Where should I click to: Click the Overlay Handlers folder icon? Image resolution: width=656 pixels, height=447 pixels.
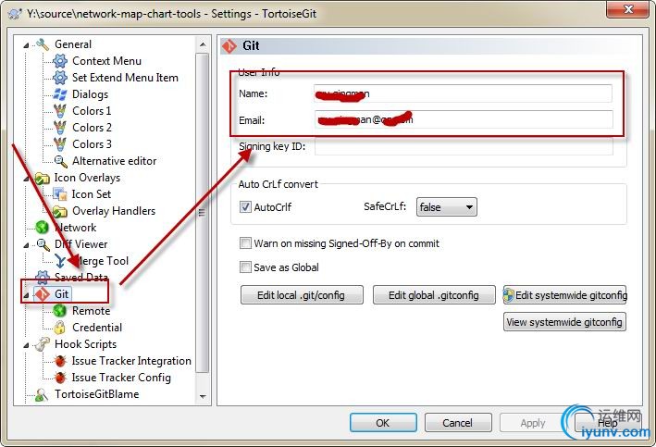pyautogui.click(x=60, y=211)
